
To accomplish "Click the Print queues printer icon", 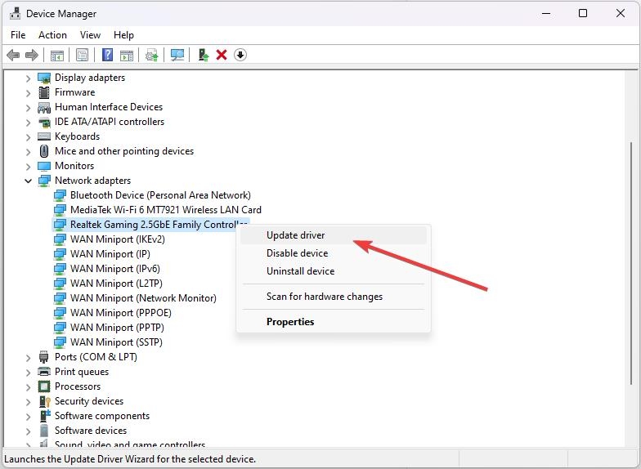I will coord(44,372).
